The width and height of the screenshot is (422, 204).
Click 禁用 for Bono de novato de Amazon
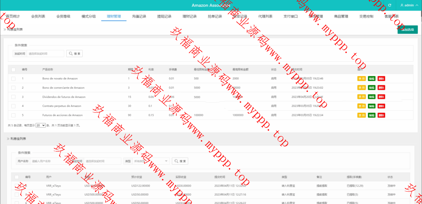pos(362,79)
